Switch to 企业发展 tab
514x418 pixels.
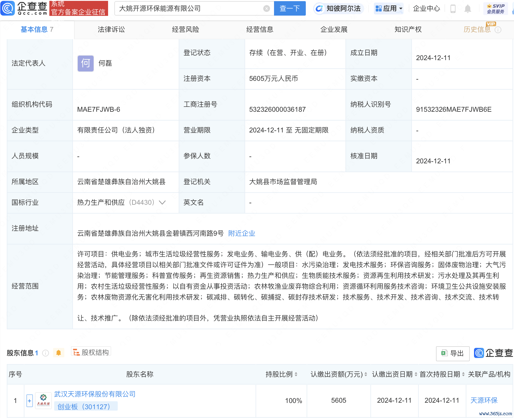pyautogui.click(x=334, y=29)
